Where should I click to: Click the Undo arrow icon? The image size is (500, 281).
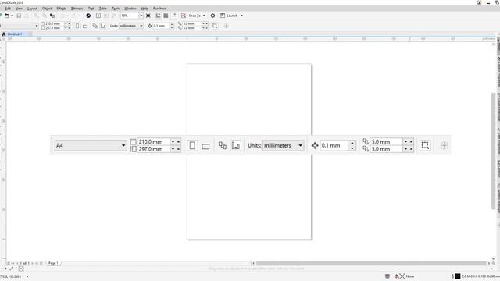pyautogui.click(x=62, y=16)
